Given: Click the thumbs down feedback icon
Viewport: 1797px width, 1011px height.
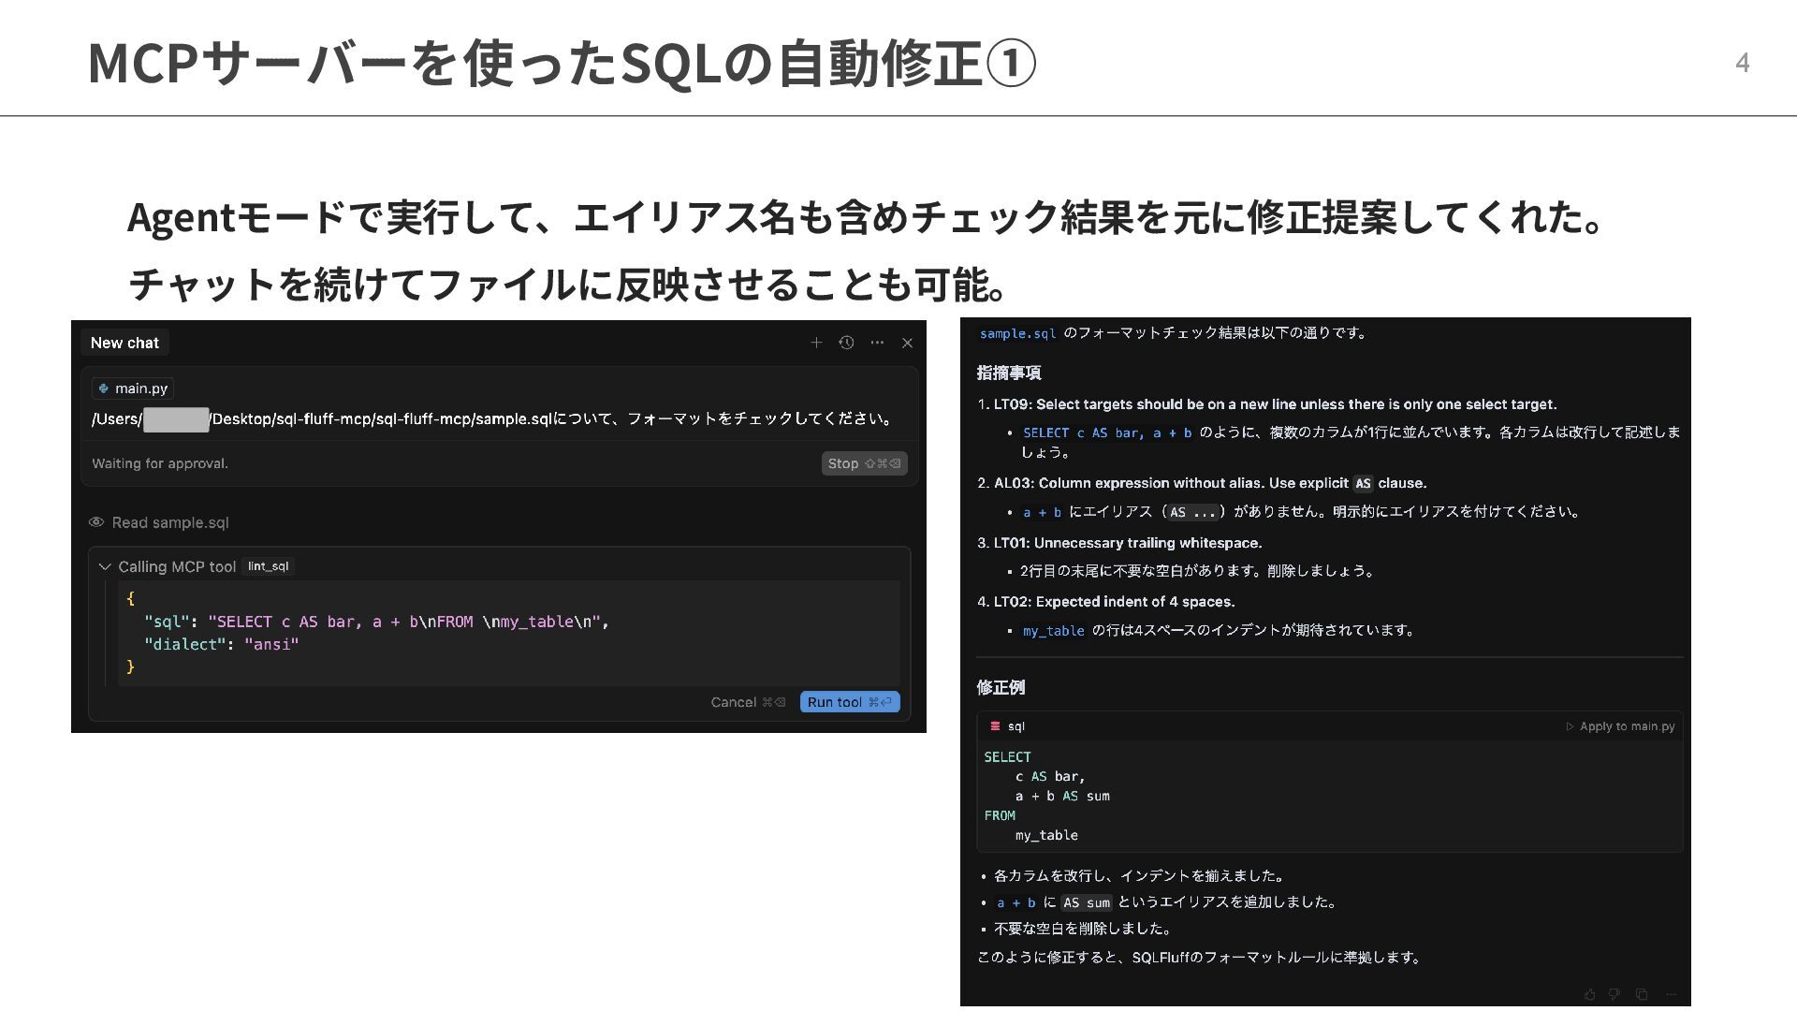Looking at the screenshot, I should click(1614, 994).
